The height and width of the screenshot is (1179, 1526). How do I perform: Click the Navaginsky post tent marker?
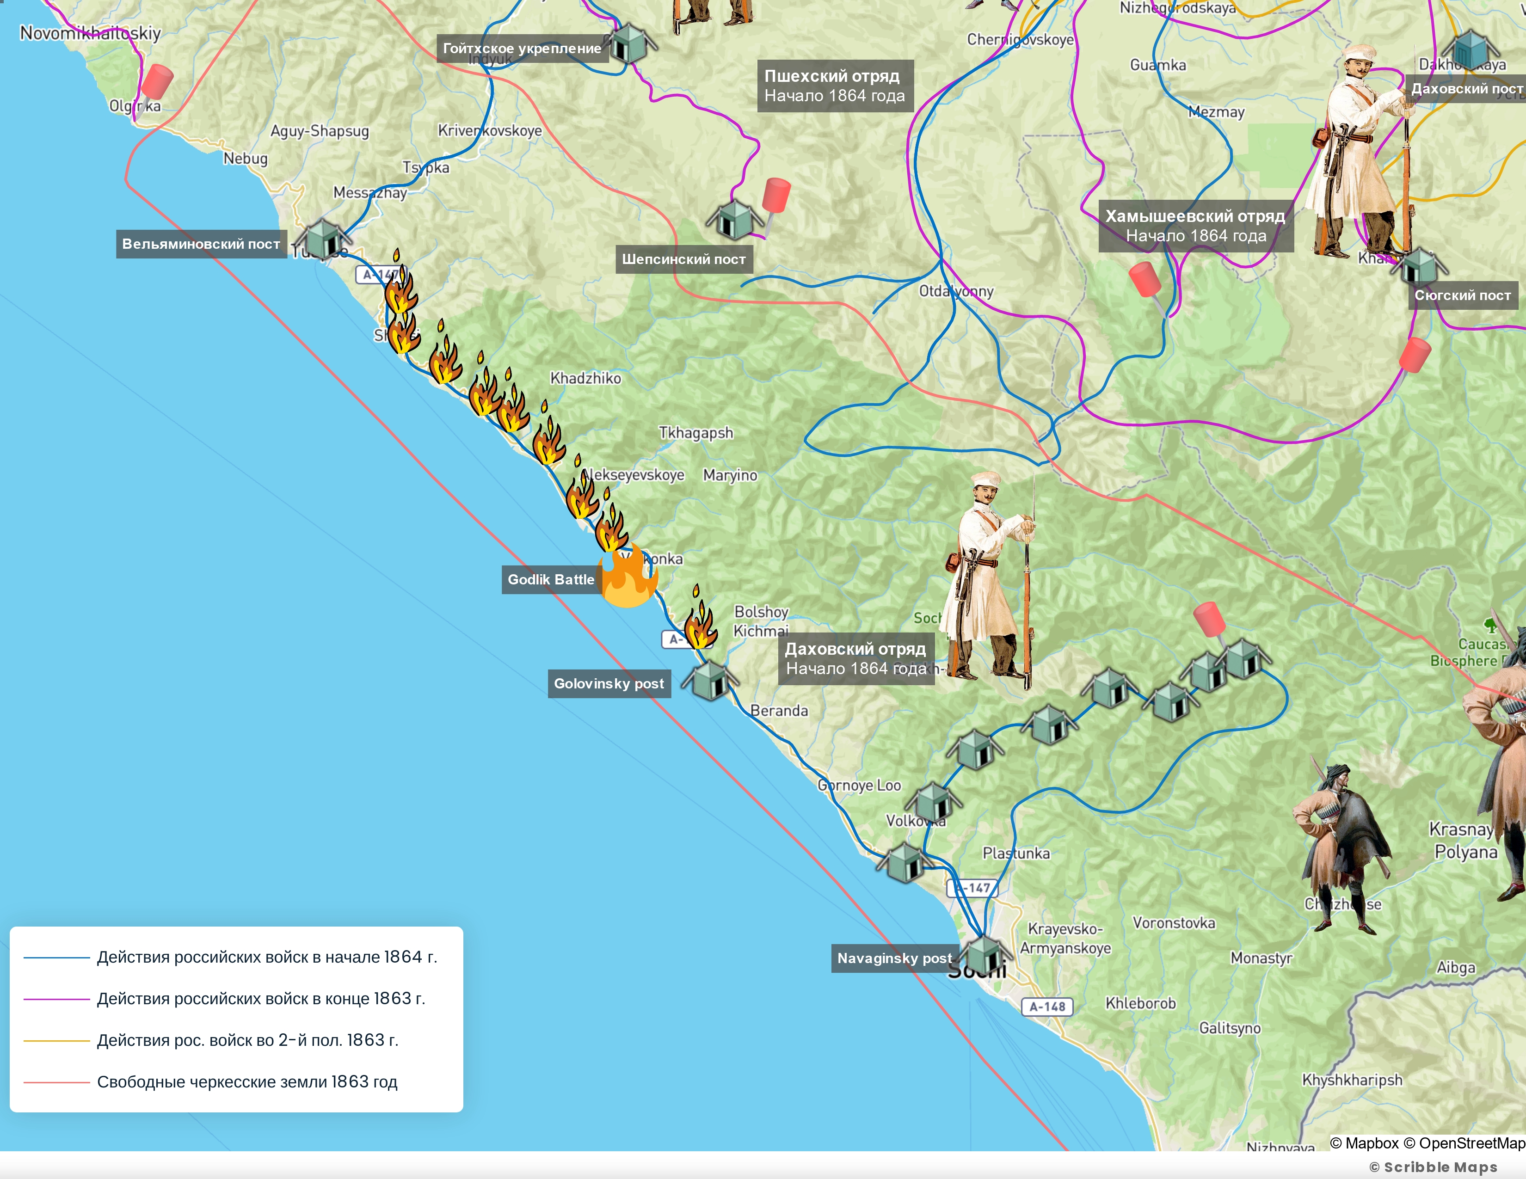point(984,954)
